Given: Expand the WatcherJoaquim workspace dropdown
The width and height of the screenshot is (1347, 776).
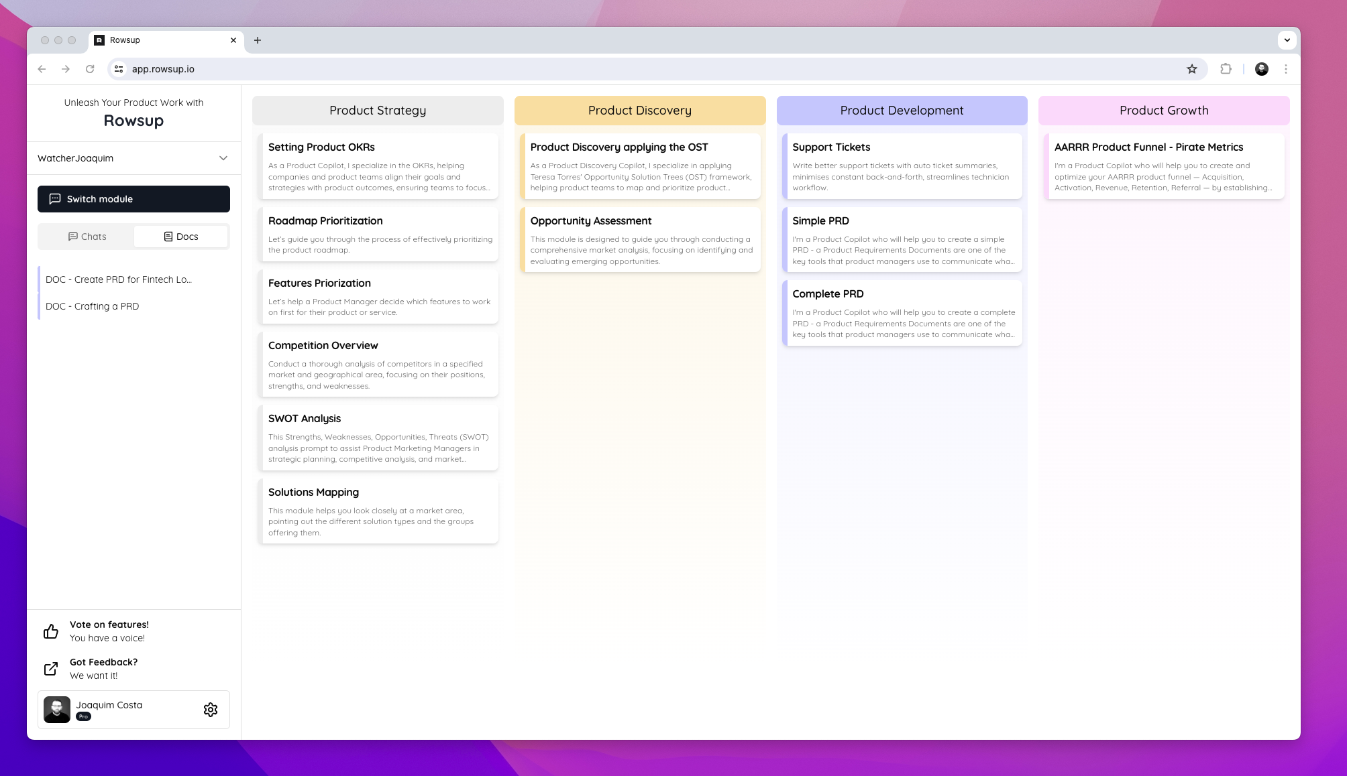Looking at the screenshot, I should 223,158.
